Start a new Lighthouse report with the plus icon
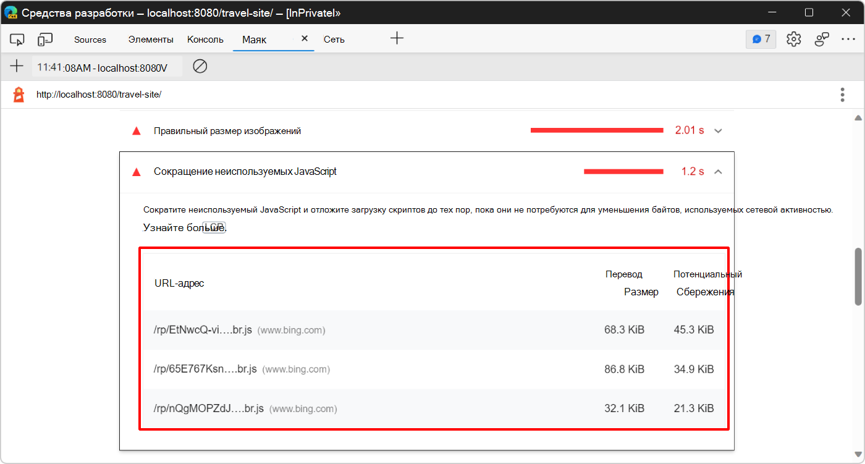 [17, 66]
